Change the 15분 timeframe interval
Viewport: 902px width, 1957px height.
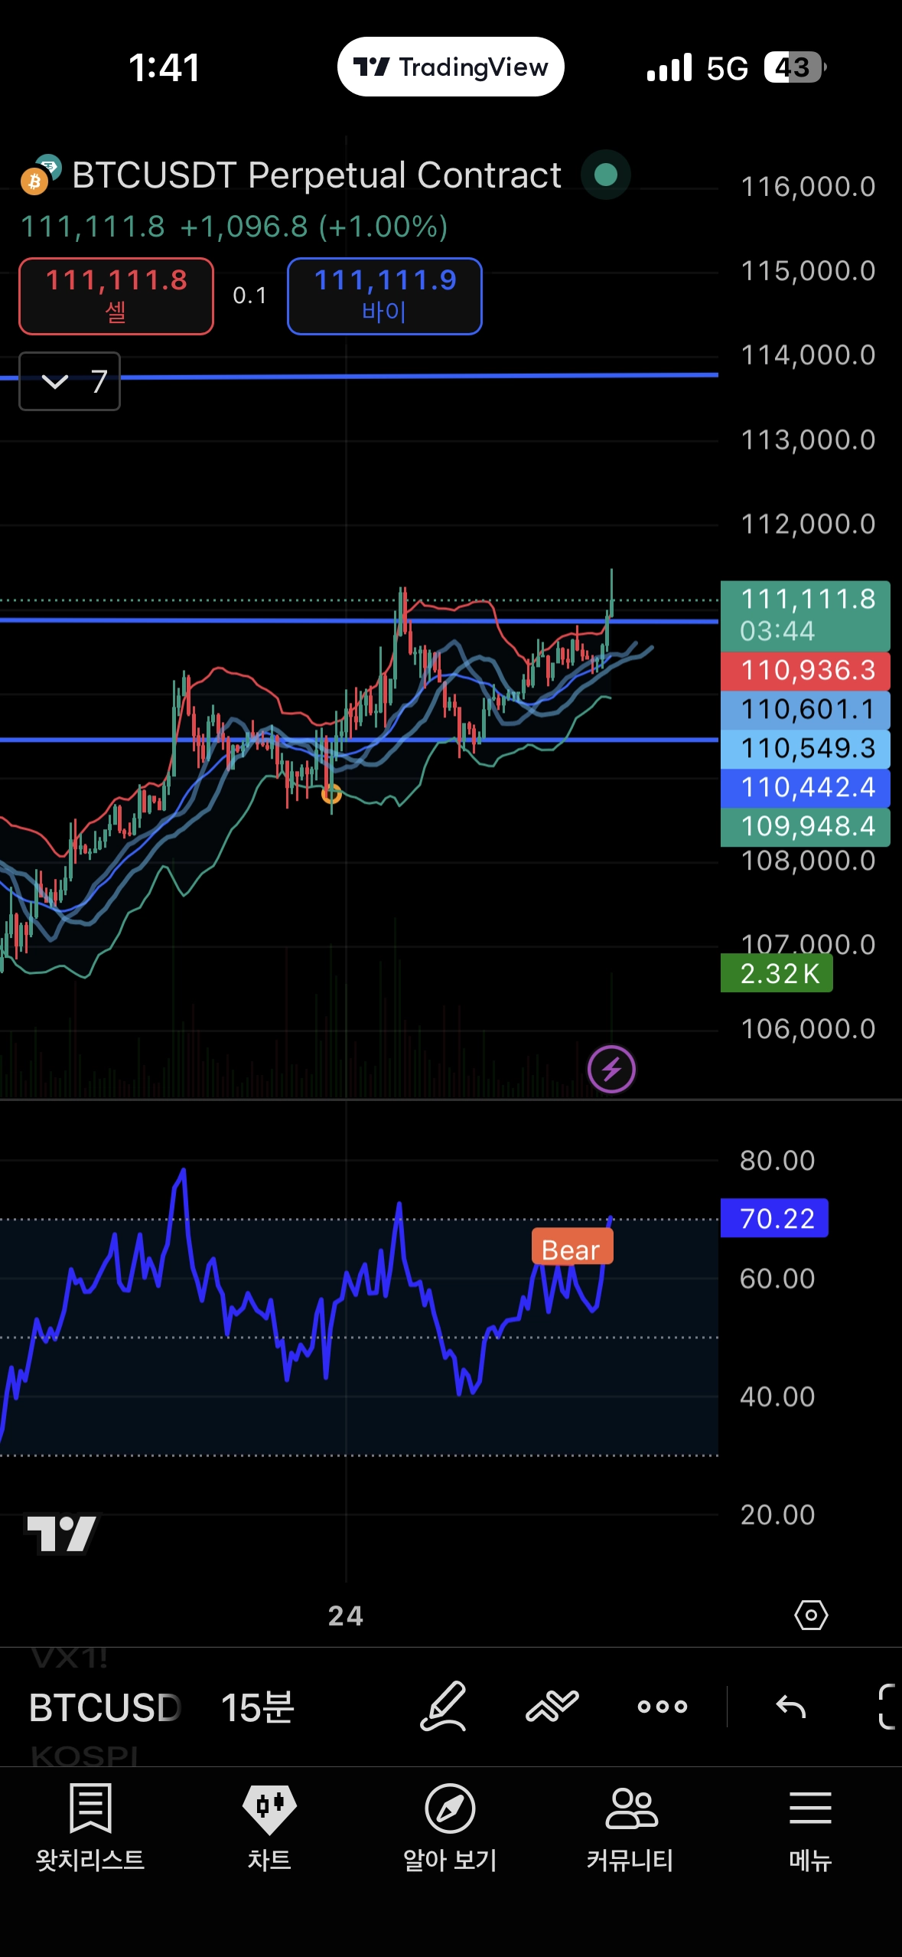tap(258, 1707)
